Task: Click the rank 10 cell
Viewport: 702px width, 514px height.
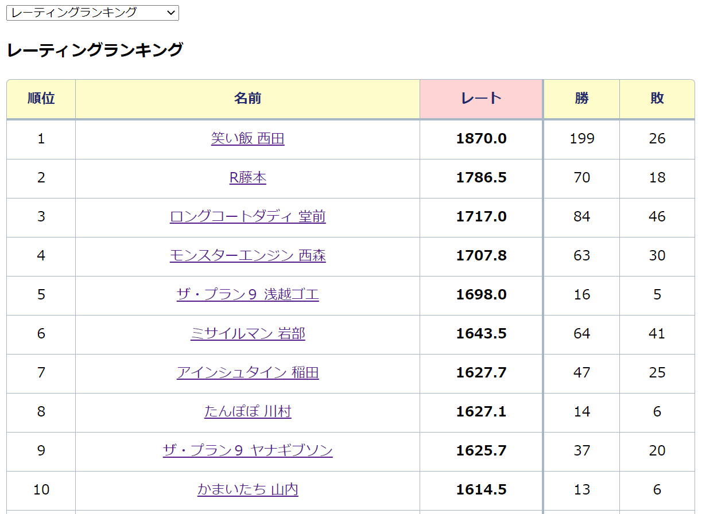Action: click(41, 489)
